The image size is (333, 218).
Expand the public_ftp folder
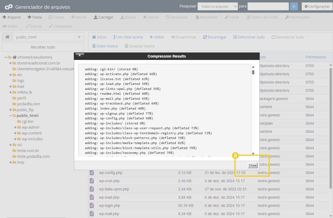click(10, 110)
